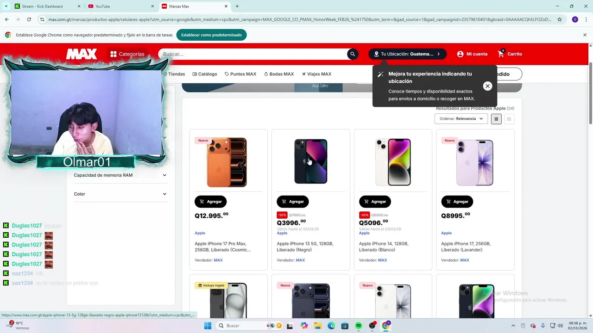This screenshot has width=593, height=333.
Task: Add iPhone 14 Blanco to cart
Action: [375, 202]
